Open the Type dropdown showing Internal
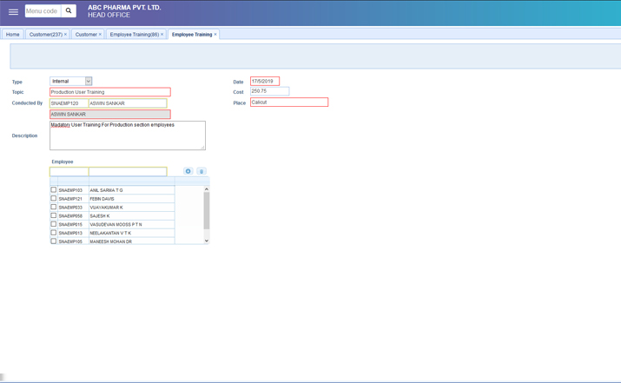The width and height of the screenshot is (621, 383). pos(71,81)
